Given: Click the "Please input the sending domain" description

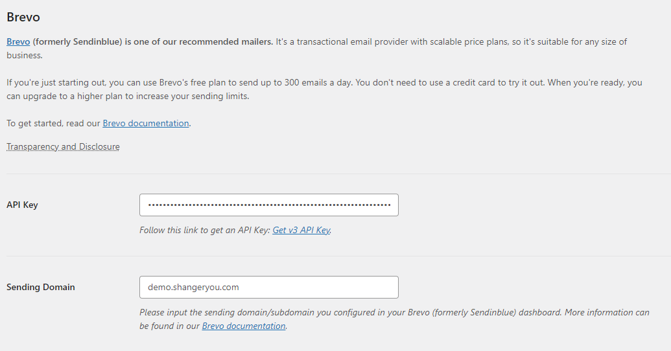Looking at the screenshot, I should pos(394,319).
